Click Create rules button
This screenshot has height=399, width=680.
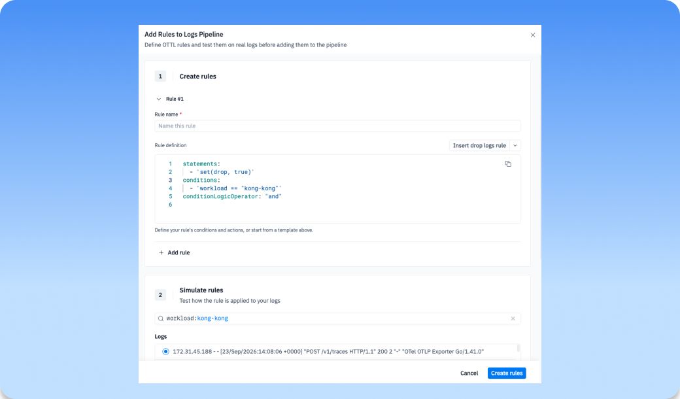coord(507,373)
